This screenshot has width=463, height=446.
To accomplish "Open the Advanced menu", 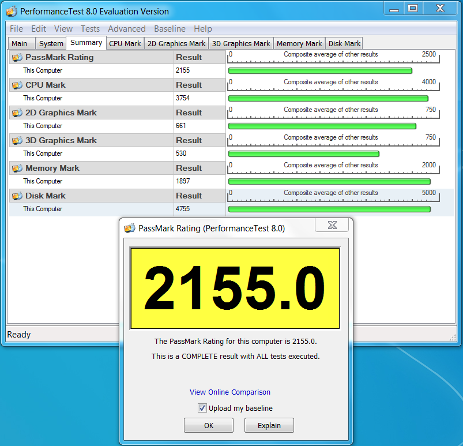I will coord(127,29).
